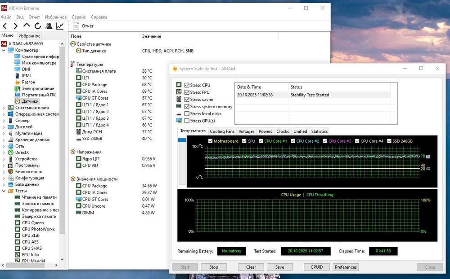Expand the Системная плата tree node
The image size is (450, 279).
coord(4,108)
